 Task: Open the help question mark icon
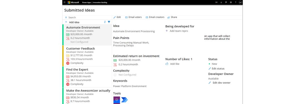pos(236,2)
